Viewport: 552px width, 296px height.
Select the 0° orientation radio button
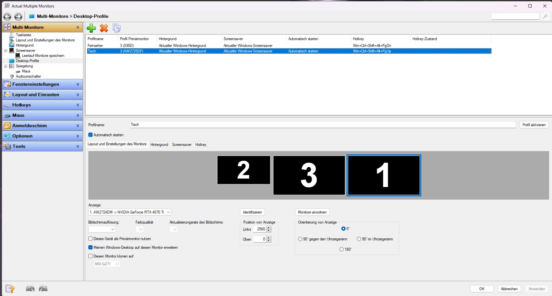343,229
